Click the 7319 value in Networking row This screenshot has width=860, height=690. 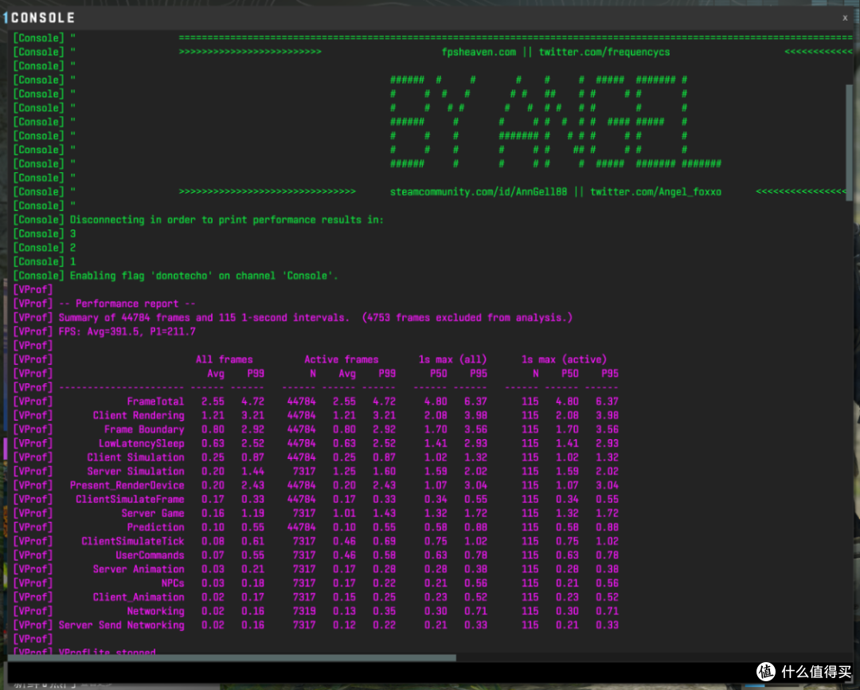pos(304,611)
